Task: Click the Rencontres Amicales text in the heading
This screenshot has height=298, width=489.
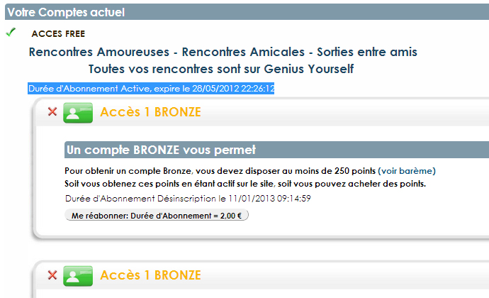Action: click(x=243, y=52)
